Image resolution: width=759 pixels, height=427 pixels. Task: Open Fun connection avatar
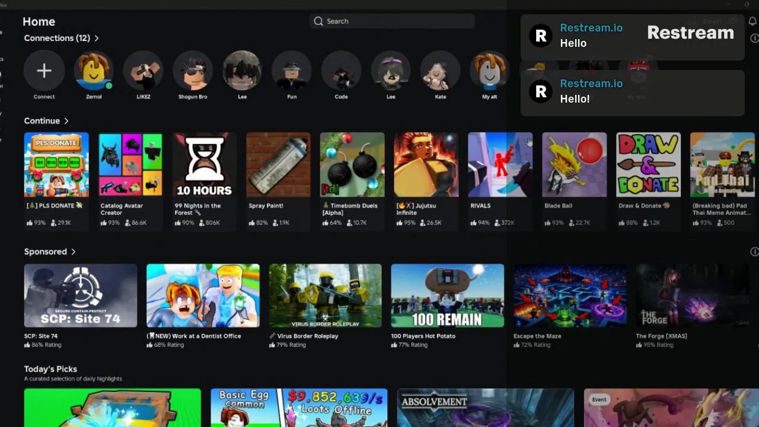coord(292,71)
